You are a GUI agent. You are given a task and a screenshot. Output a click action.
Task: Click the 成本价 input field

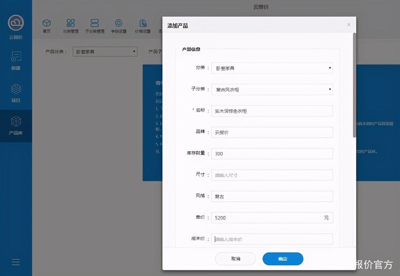(272, 239)
